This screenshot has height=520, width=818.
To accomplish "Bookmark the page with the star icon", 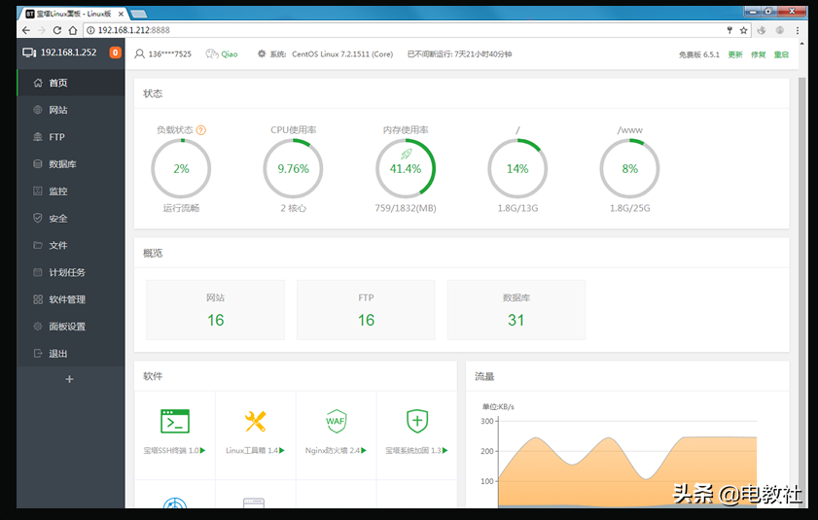I will [x=743, y=30].
